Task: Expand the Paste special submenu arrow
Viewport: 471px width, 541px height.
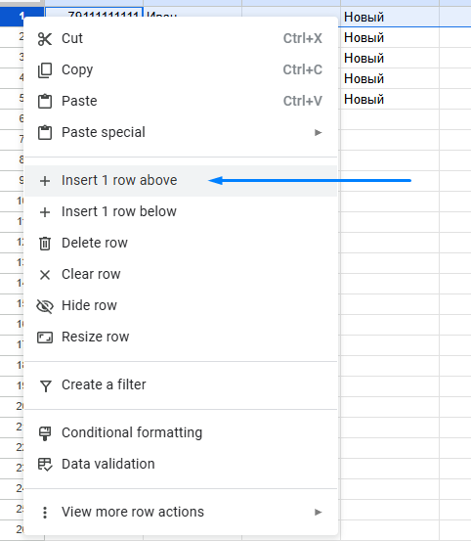Action: click(x=318, y=132)
